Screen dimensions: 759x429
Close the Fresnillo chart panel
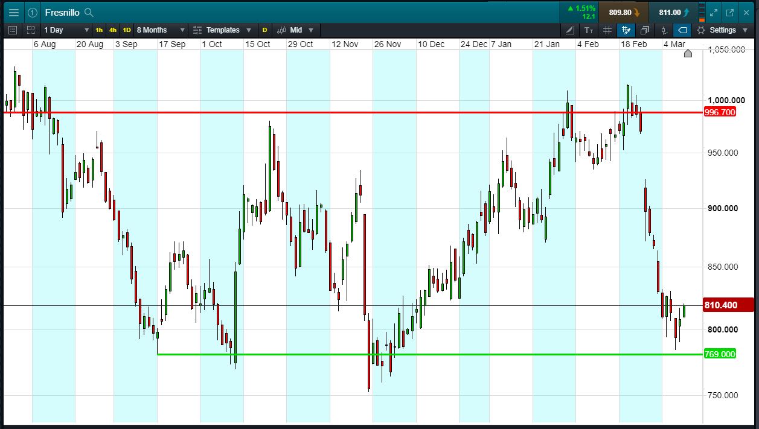tap(746, 12)
